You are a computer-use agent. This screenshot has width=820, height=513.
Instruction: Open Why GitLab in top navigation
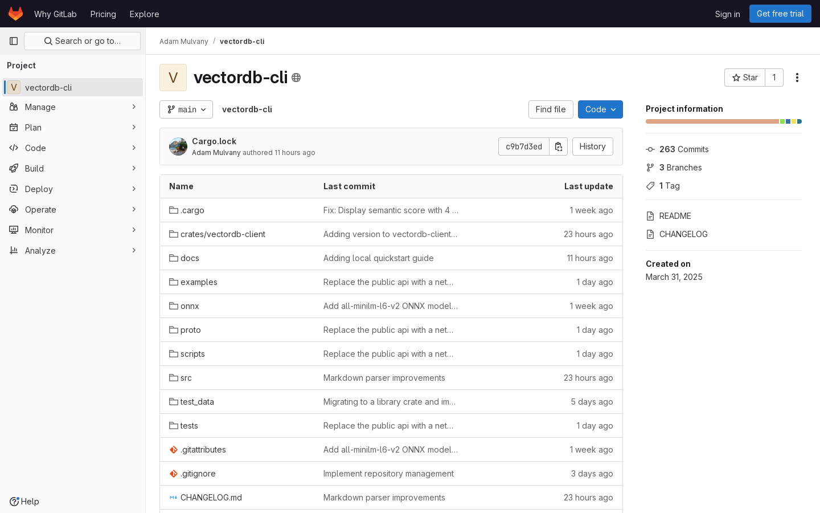point(55,14)
